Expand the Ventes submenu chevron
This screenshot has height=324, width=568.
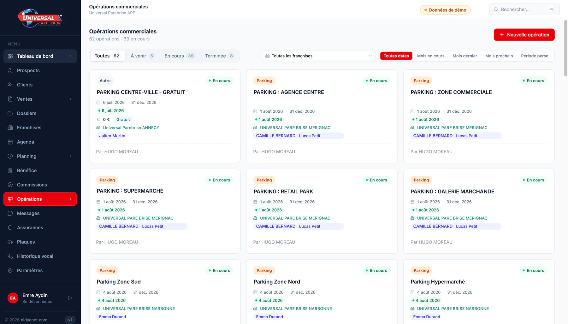pyautogui.click(x=70, y=99)
